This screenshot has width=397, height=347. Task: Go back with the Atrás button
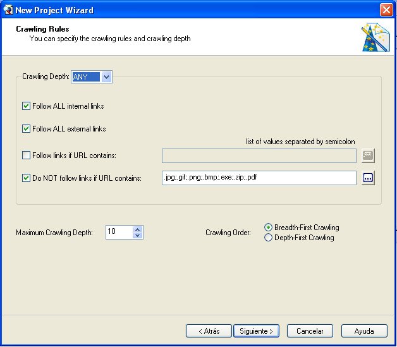click(209, 331)
